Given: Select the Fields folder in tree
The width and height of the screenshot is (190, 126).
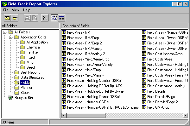Looking at the screenshot, I should click(25, 83).
